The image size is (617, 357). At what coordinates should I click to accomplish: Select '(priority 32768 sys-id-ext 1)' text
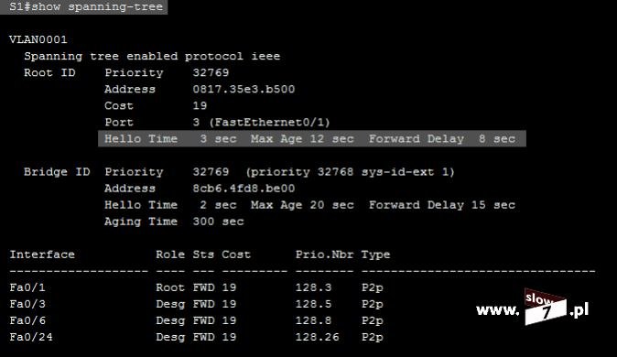coord(351,172)
